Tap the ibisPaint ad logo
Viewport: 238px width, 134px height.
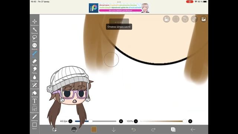[93, 8]
